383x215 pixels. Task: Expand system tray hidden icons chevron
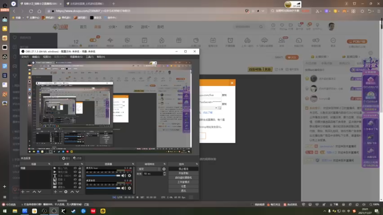pyautogui.click(x=325, y=211)
